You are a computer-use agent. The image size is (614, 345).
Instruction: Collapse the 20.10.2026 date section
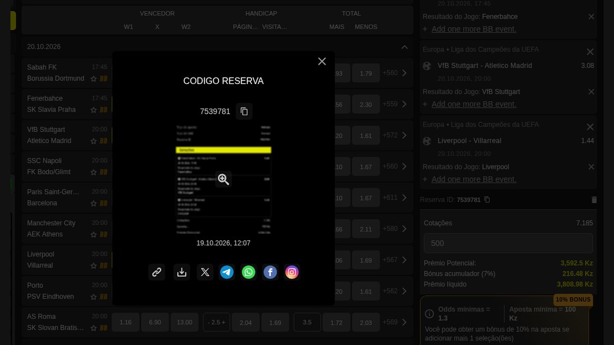pos(404,47)
